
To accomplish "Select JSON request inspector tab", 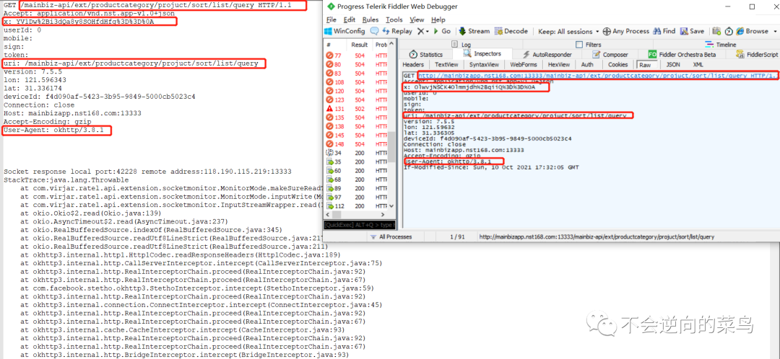I will pos(673,65).
